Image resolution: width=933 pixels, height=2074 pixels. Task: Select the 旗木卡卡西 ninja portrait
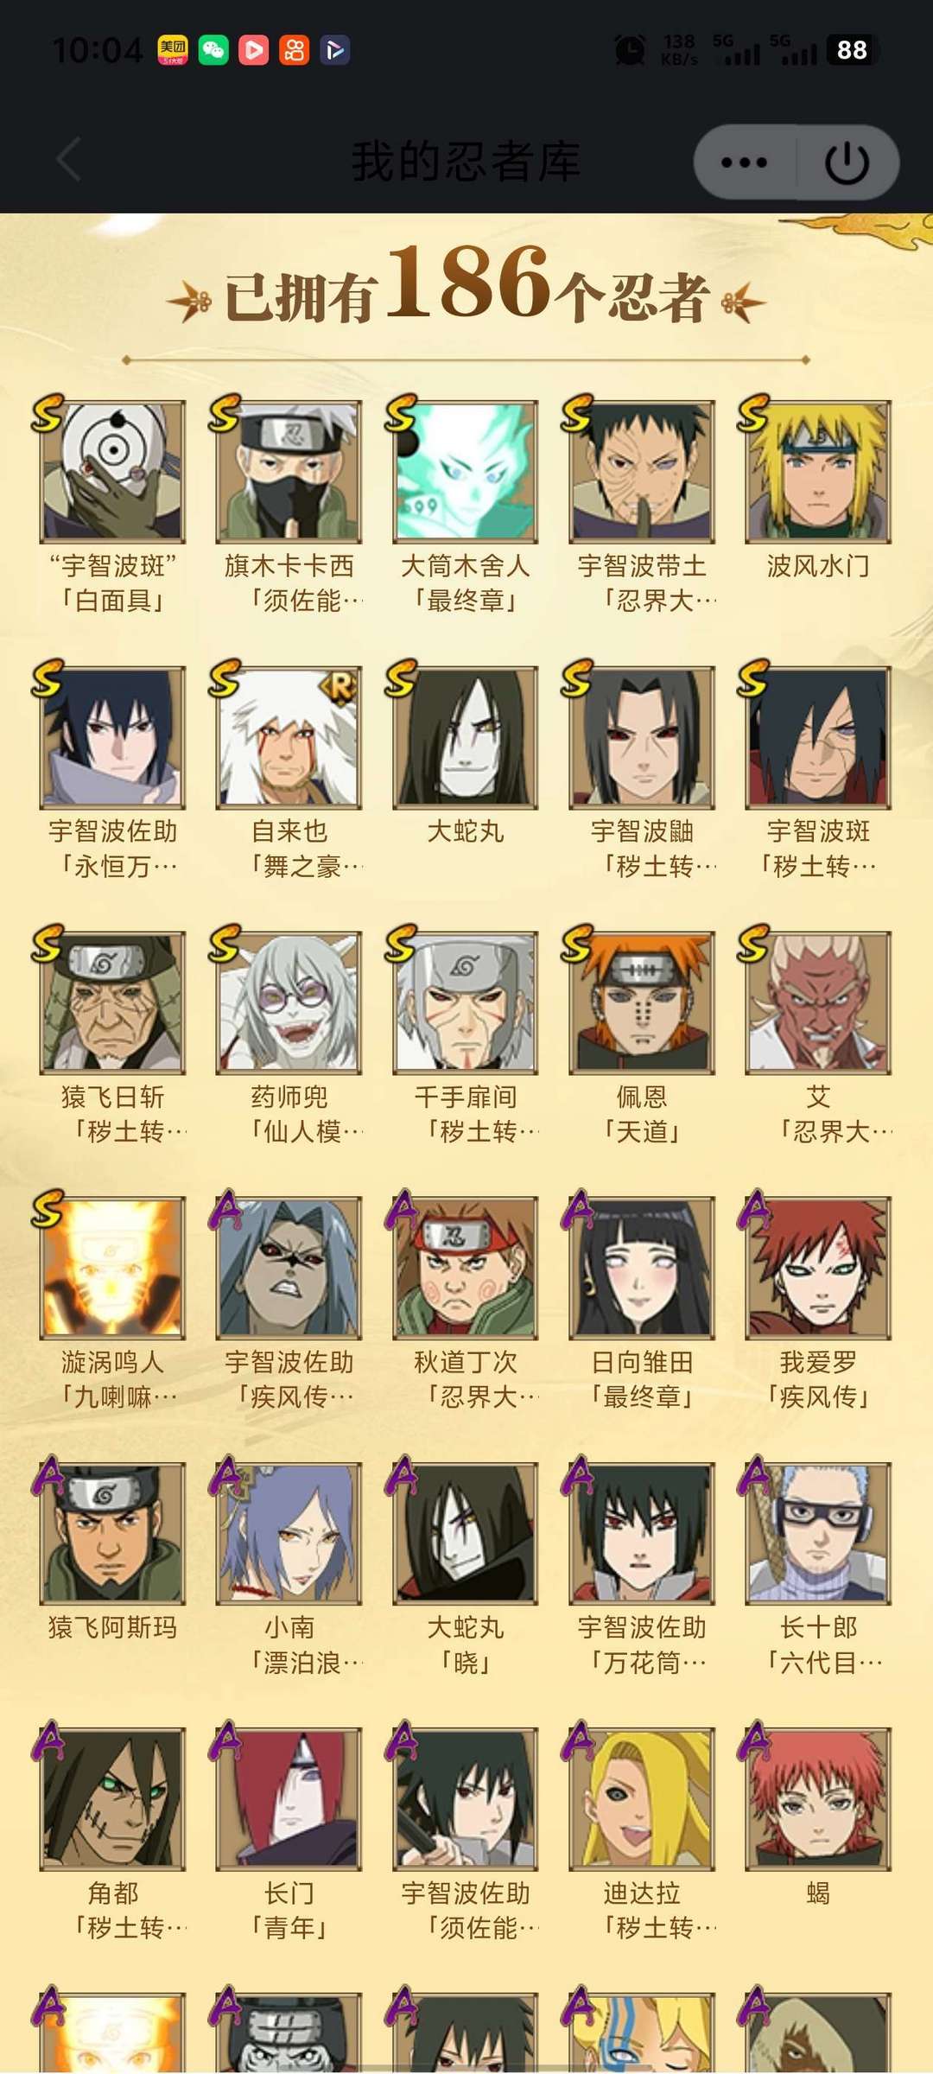tap(289, 471)
